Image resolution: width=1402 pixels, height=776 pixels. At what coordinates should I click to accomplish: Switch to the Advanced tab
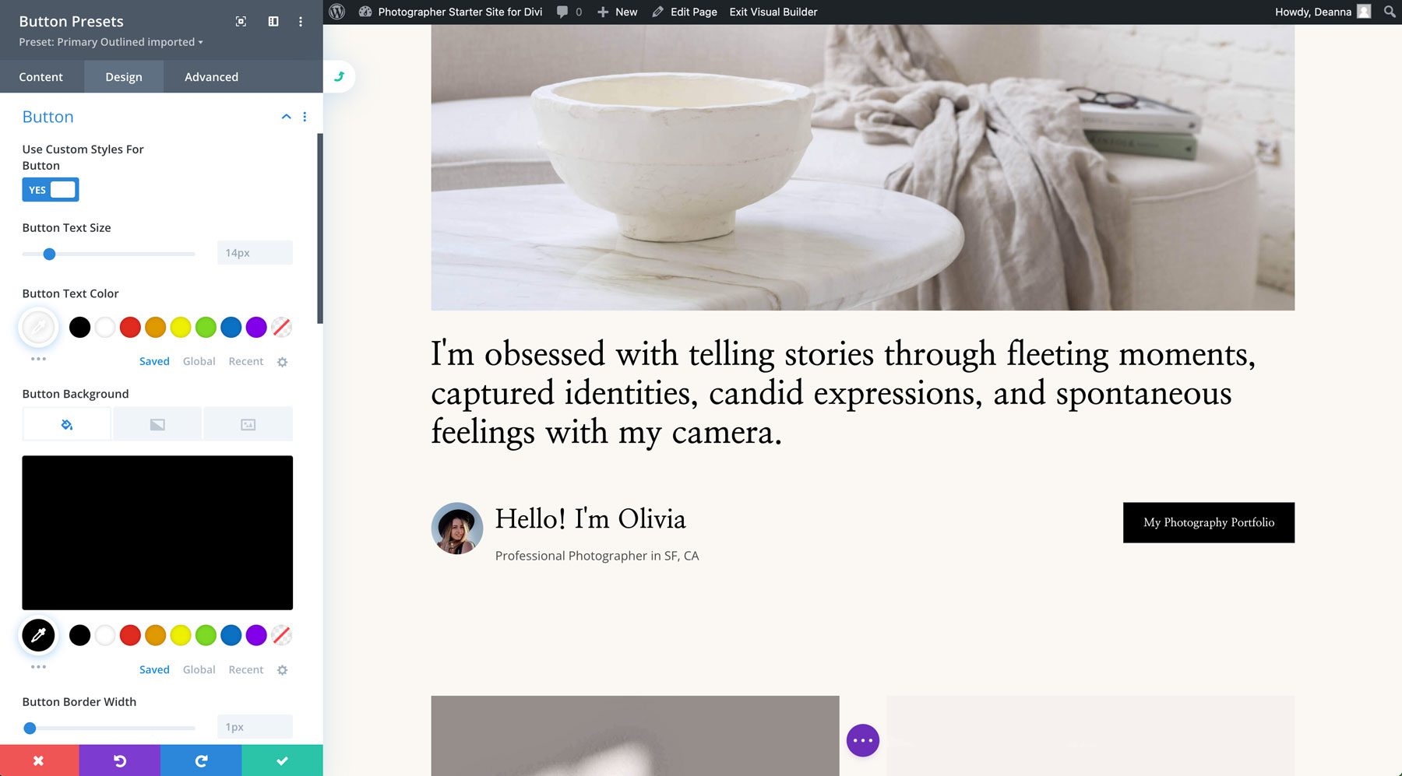coord(210,76)
